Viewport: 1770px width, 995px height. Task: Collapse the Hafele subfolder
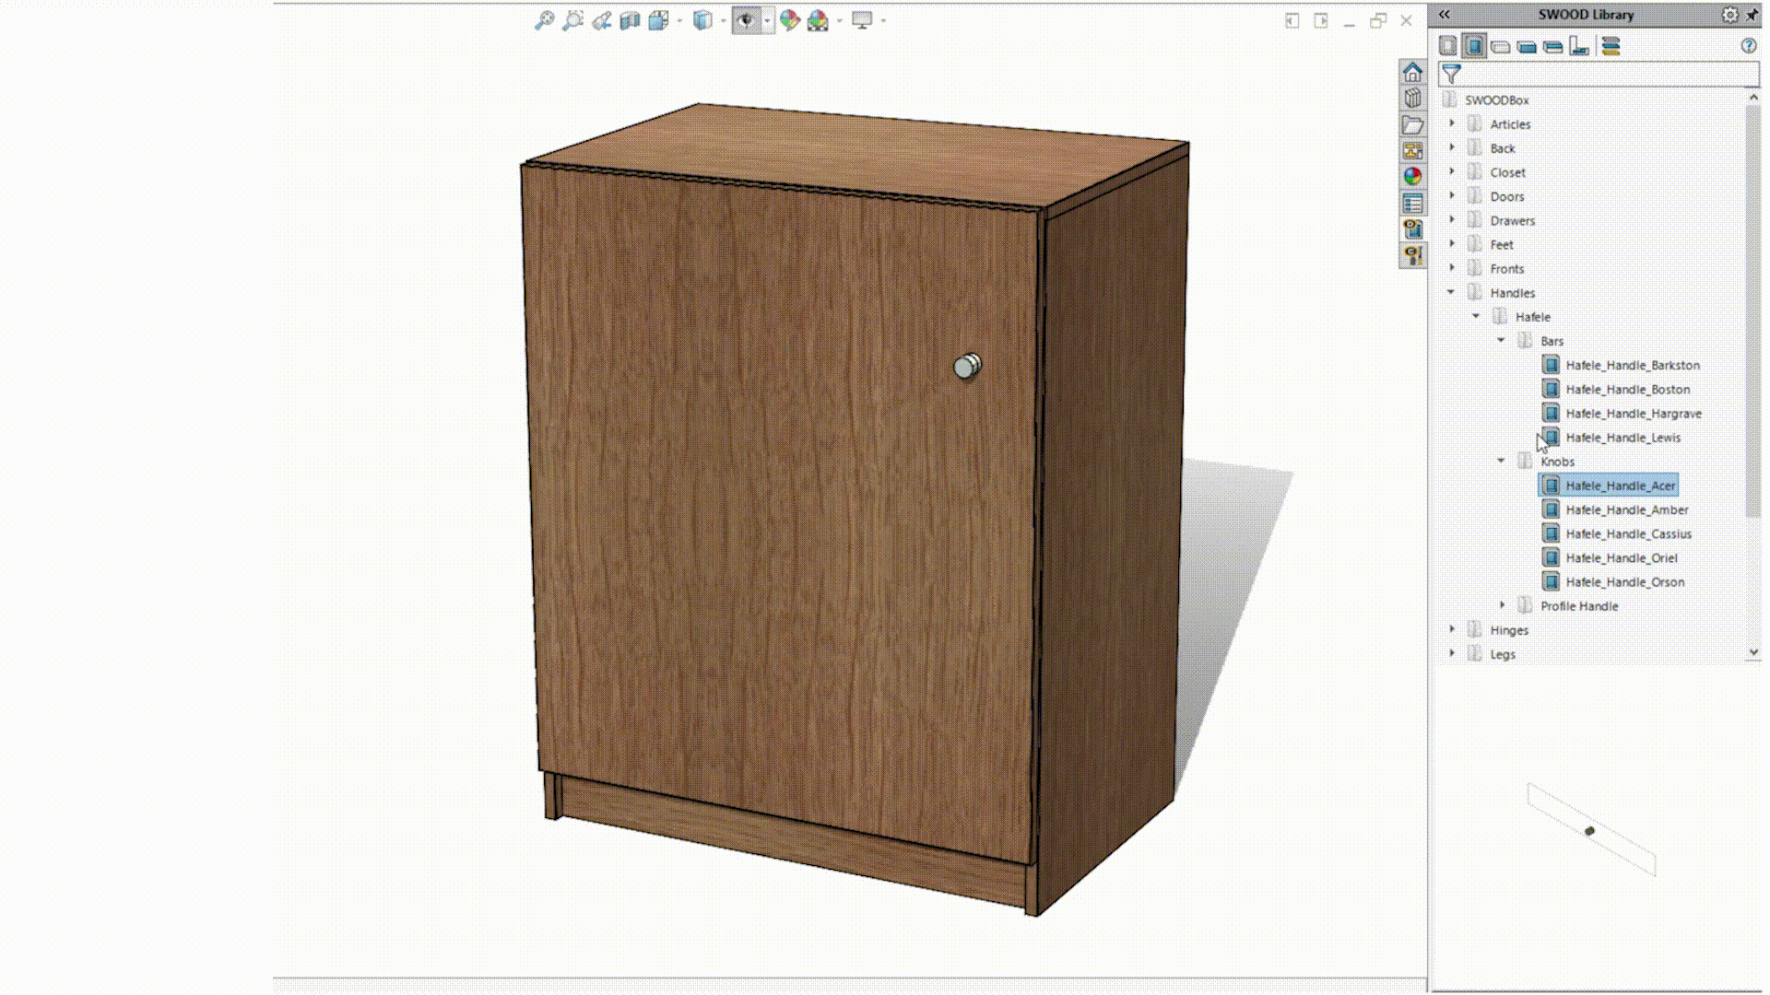tap(1476, 316)
